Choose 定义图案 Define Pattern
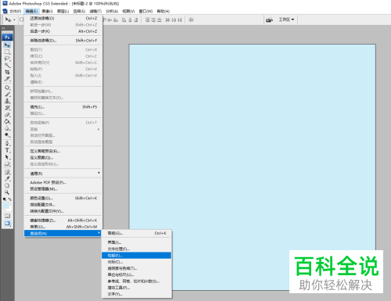 coord(63,158)
